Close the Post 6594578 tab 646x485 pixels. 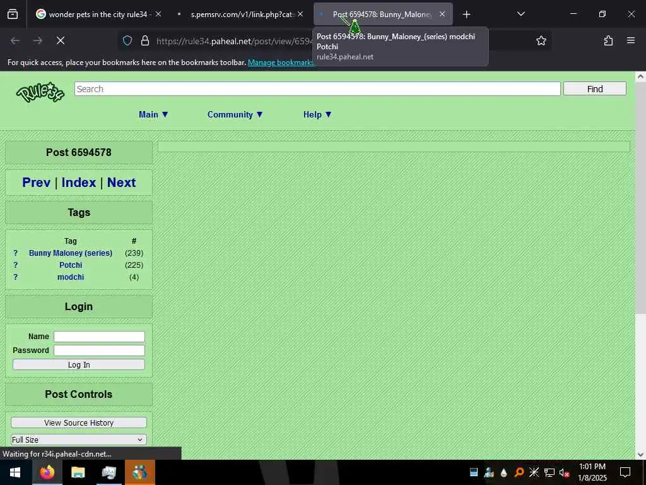[442, 14]
